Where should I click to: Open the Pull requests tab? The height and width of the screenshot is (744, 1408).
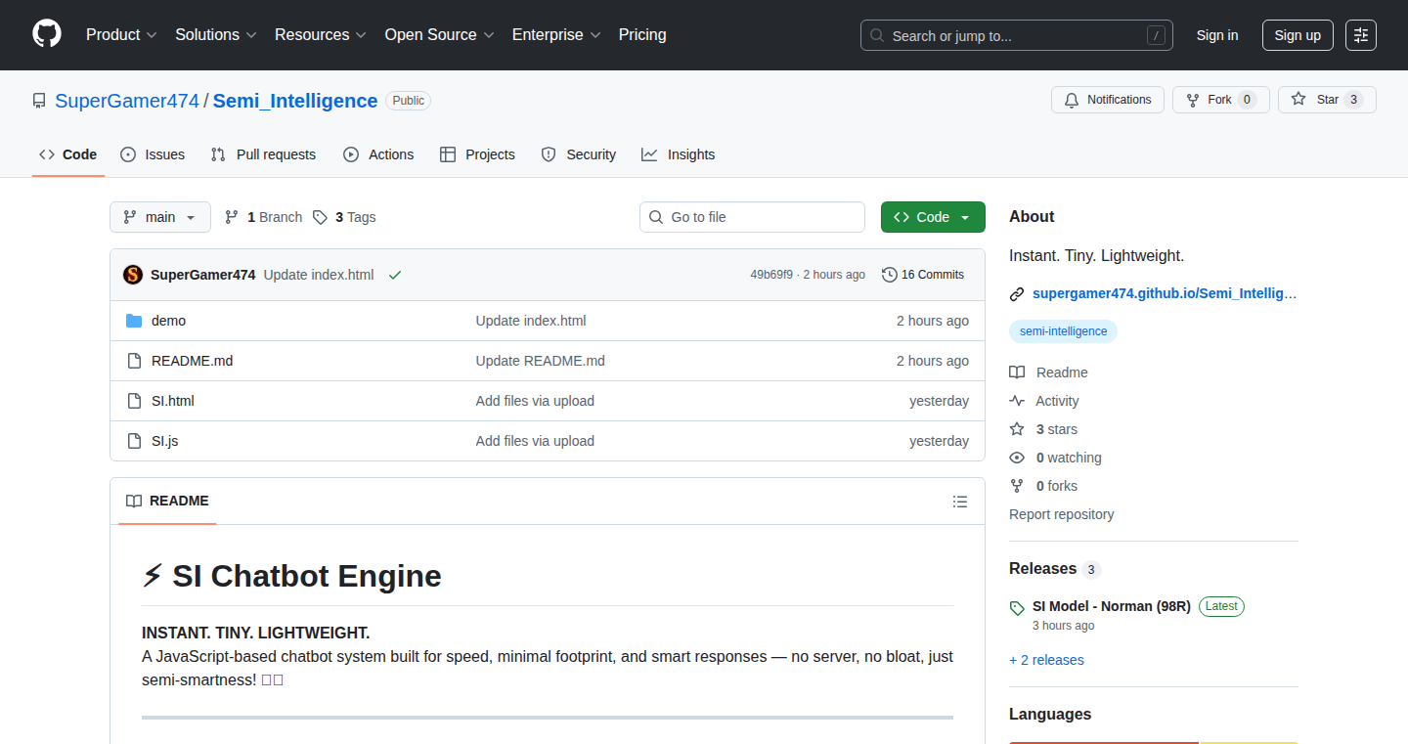point(264,154)
